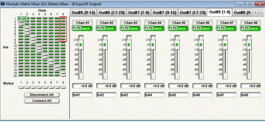The width and height of the screenshot is (265, 122).
Task: Click the In#4 name field
Action: [x=154, y=95]
